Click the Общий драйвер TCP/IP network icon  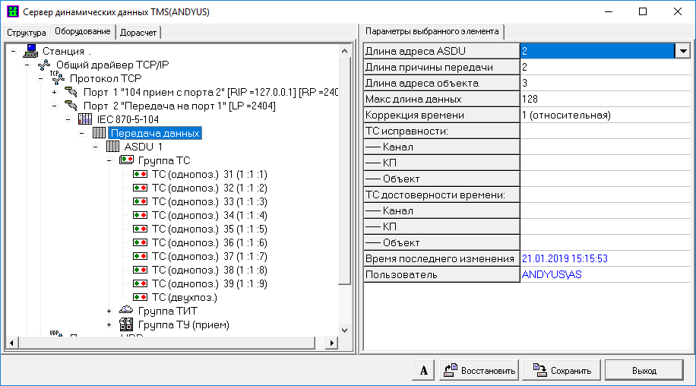point(44,65)
